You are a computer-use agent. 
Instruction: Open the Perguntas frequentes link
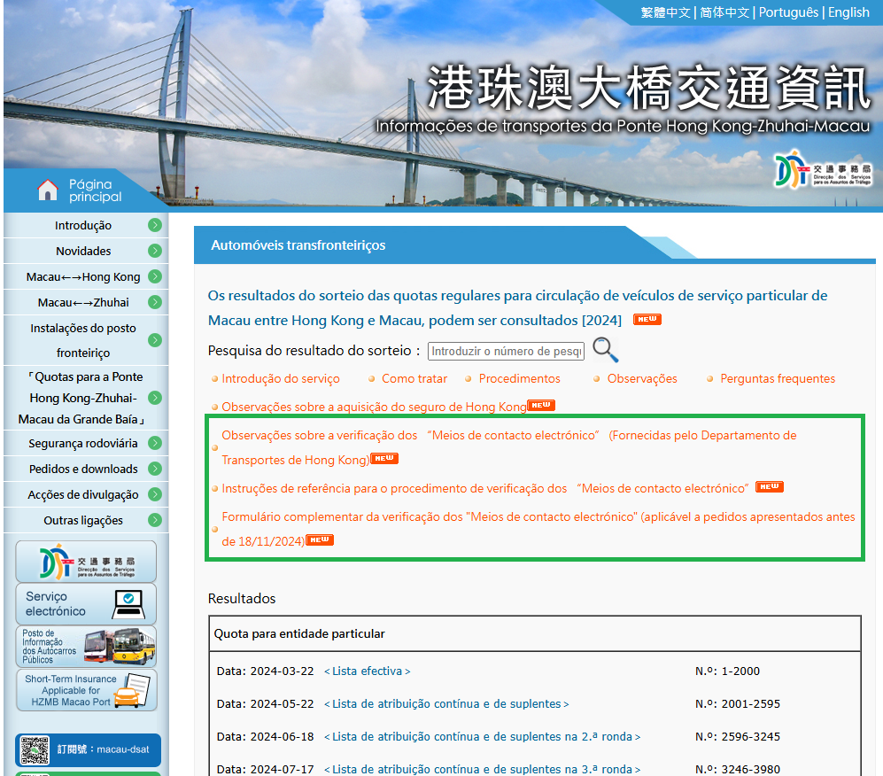coord(778,378)
